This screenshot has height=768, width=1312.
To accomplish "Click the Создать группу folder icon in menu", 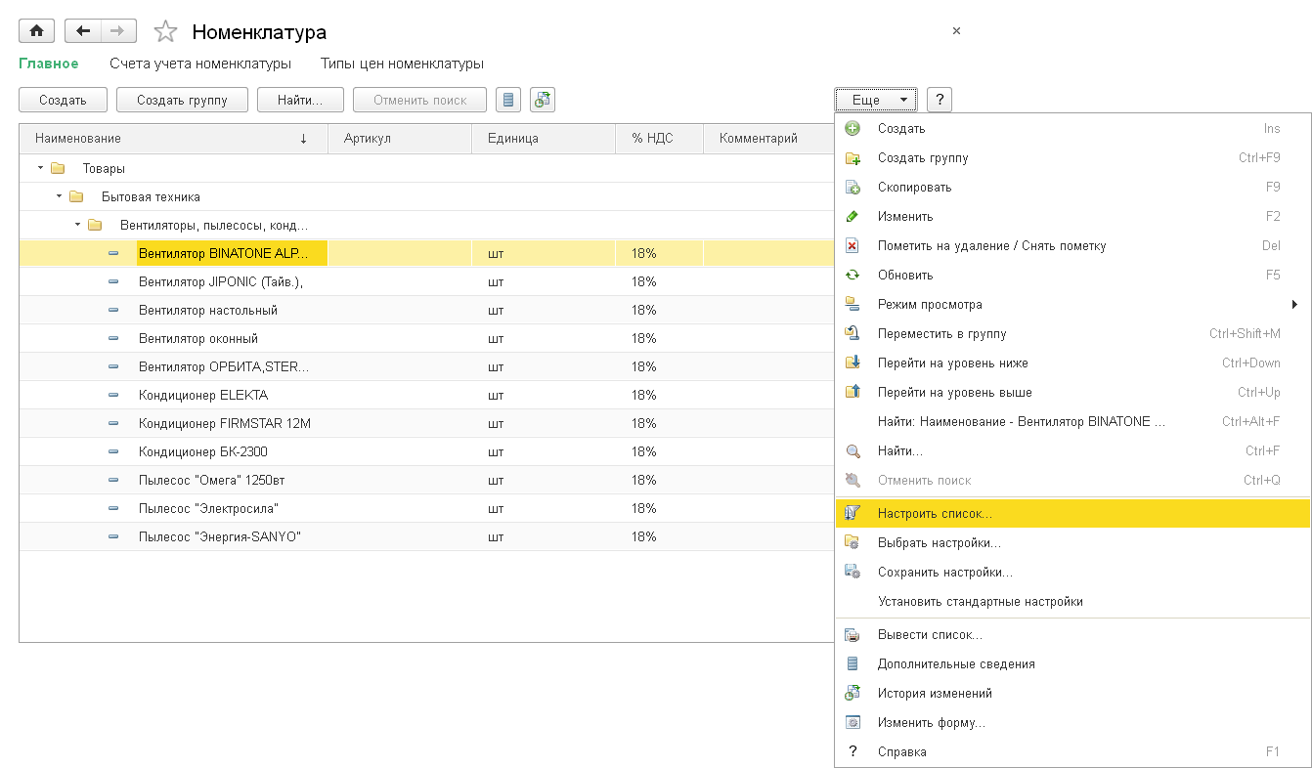I will pyautogui.click(x=853, y=158).
